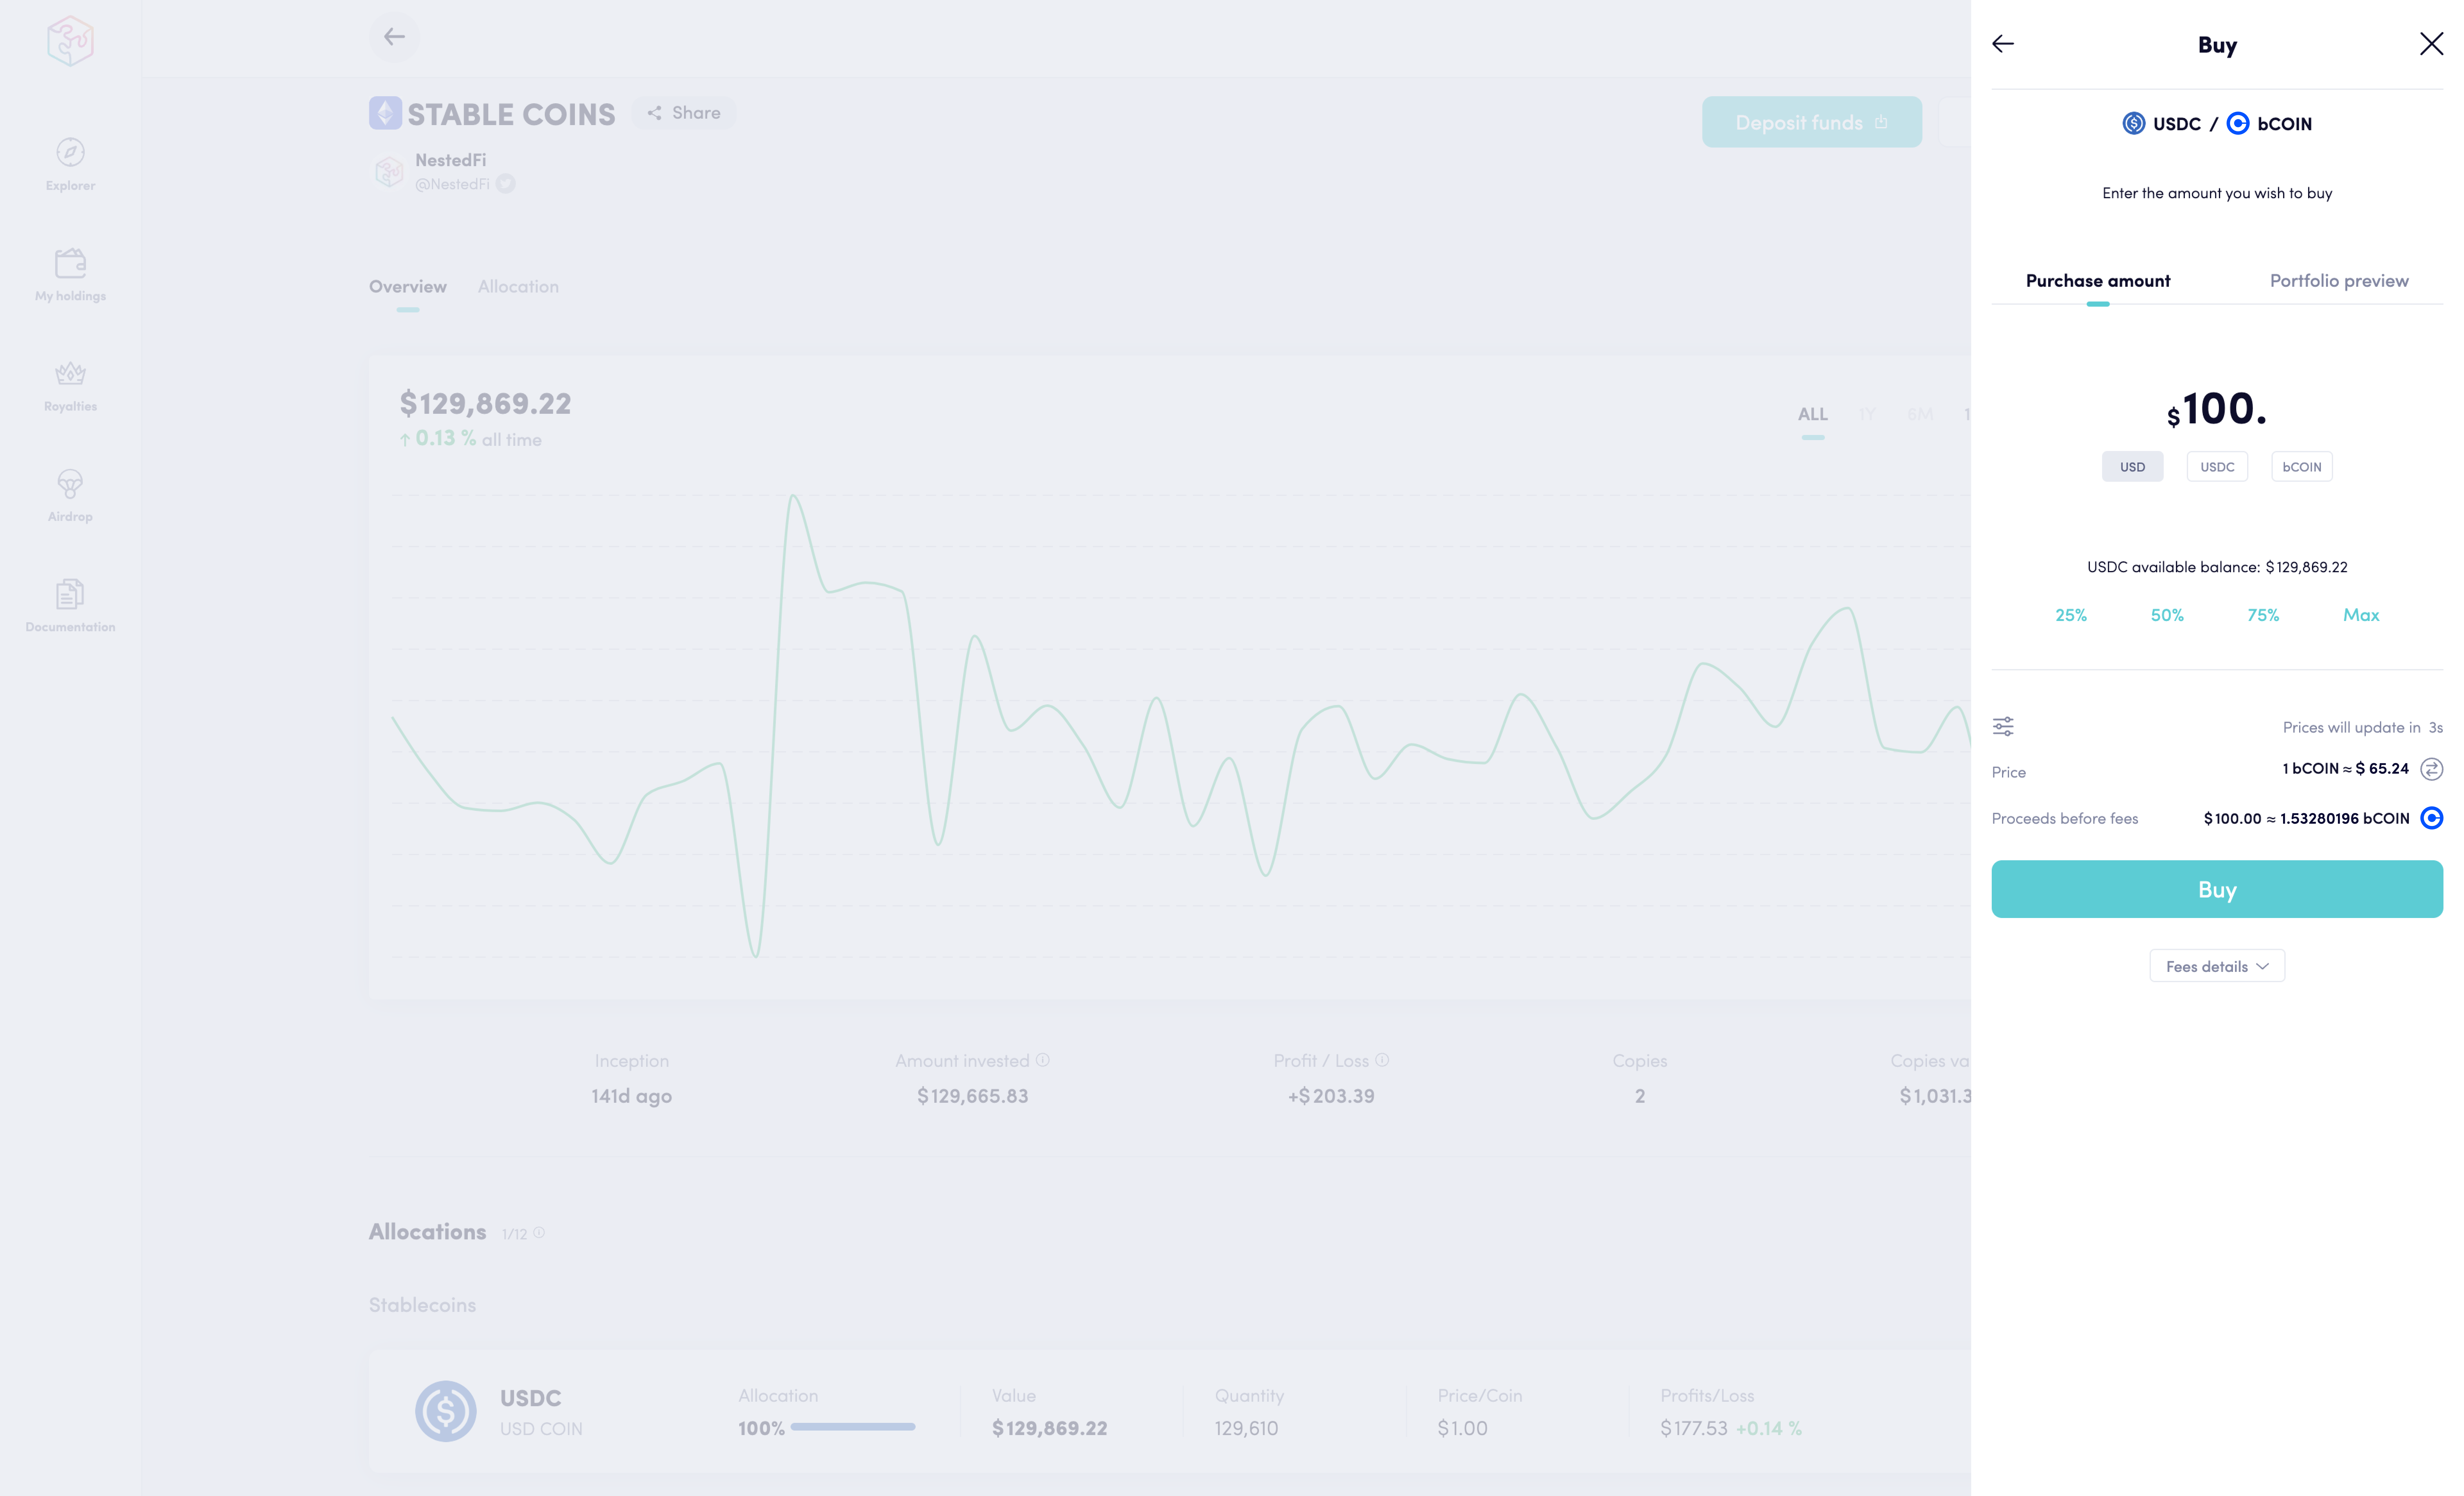Click info icon next to Amount invested
The height and width of the screenshot is (1496, 2464).
point(1043,1060)
